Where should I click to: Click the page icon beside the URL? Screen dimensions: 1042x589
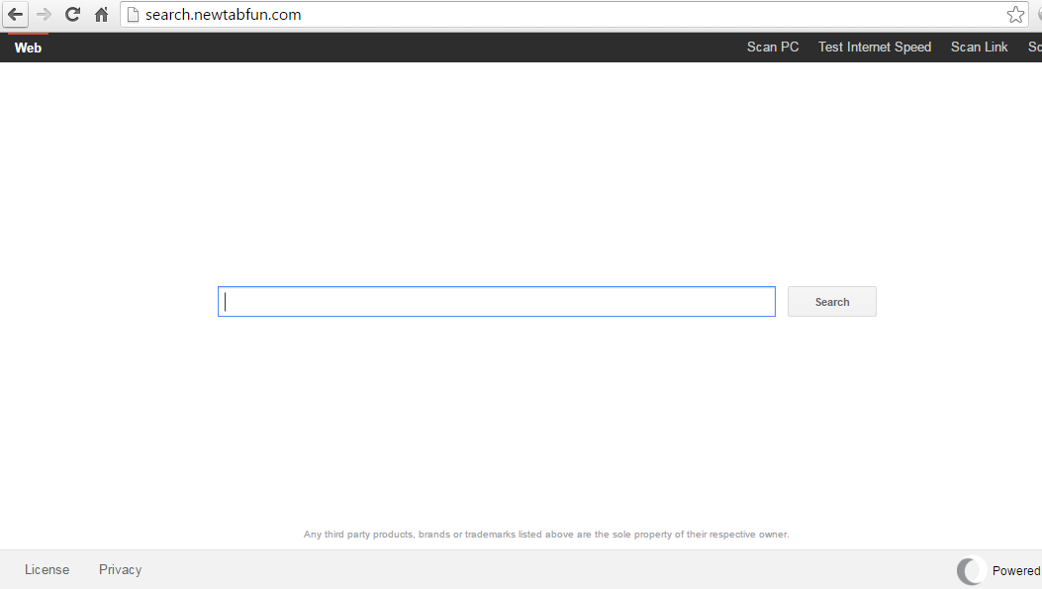(133, 15)
